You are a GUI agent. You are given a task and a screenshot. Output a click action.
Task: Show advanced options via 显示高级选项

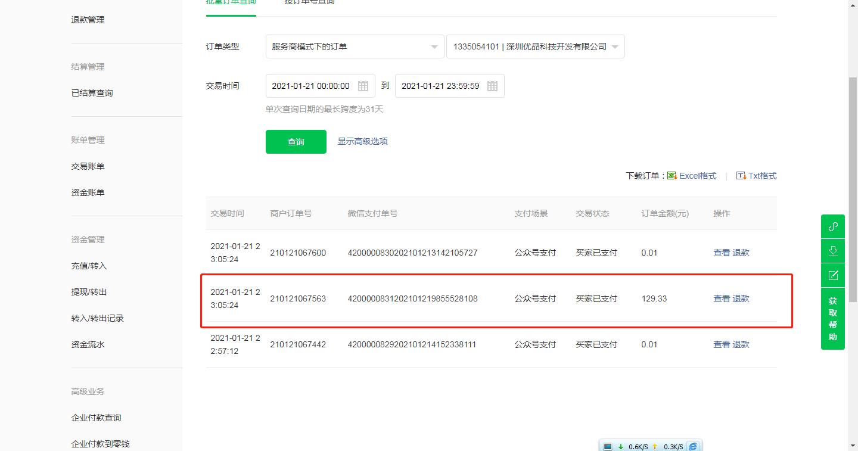pos(362,142)
